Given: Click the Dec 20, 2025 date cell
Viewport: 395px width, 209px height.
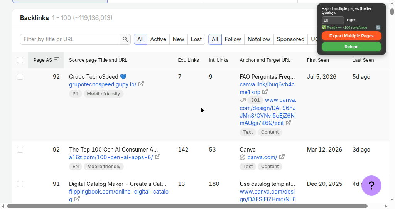Looking at the screenshot, I should pyautogui.click(x=324, y=184).
